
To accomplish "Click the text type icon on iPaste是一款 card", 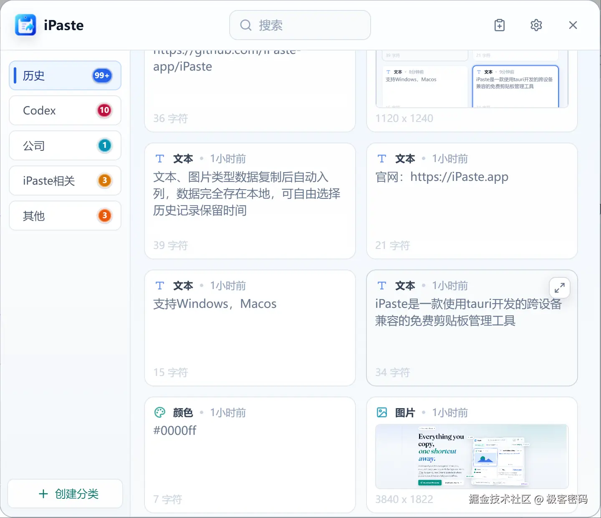I will (382, 286).
